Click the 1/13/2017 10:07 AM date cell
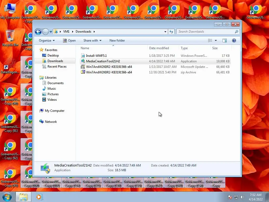The height and width of the screenshot is (202, 269). click(x=163, y=67)
